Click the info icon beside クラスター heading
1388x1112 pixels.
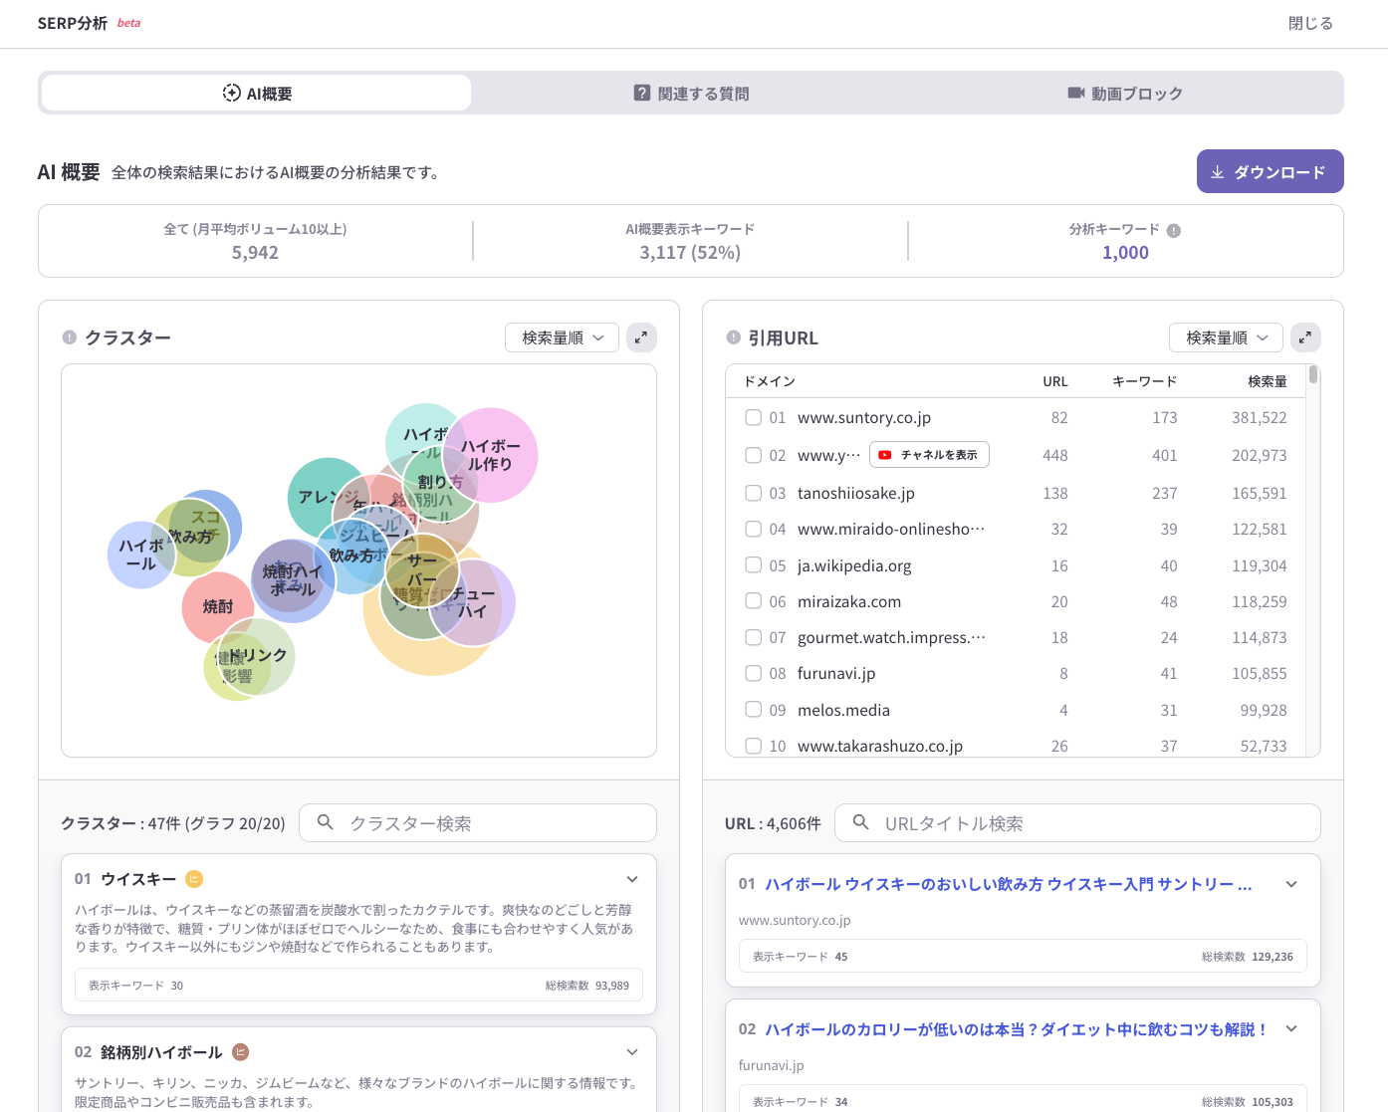tap(70, 337)
